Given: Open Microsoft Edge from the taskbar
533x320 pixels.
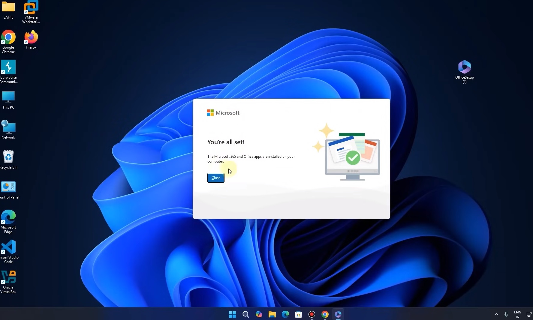Looking at the screenshot, I should coord(285,314).
